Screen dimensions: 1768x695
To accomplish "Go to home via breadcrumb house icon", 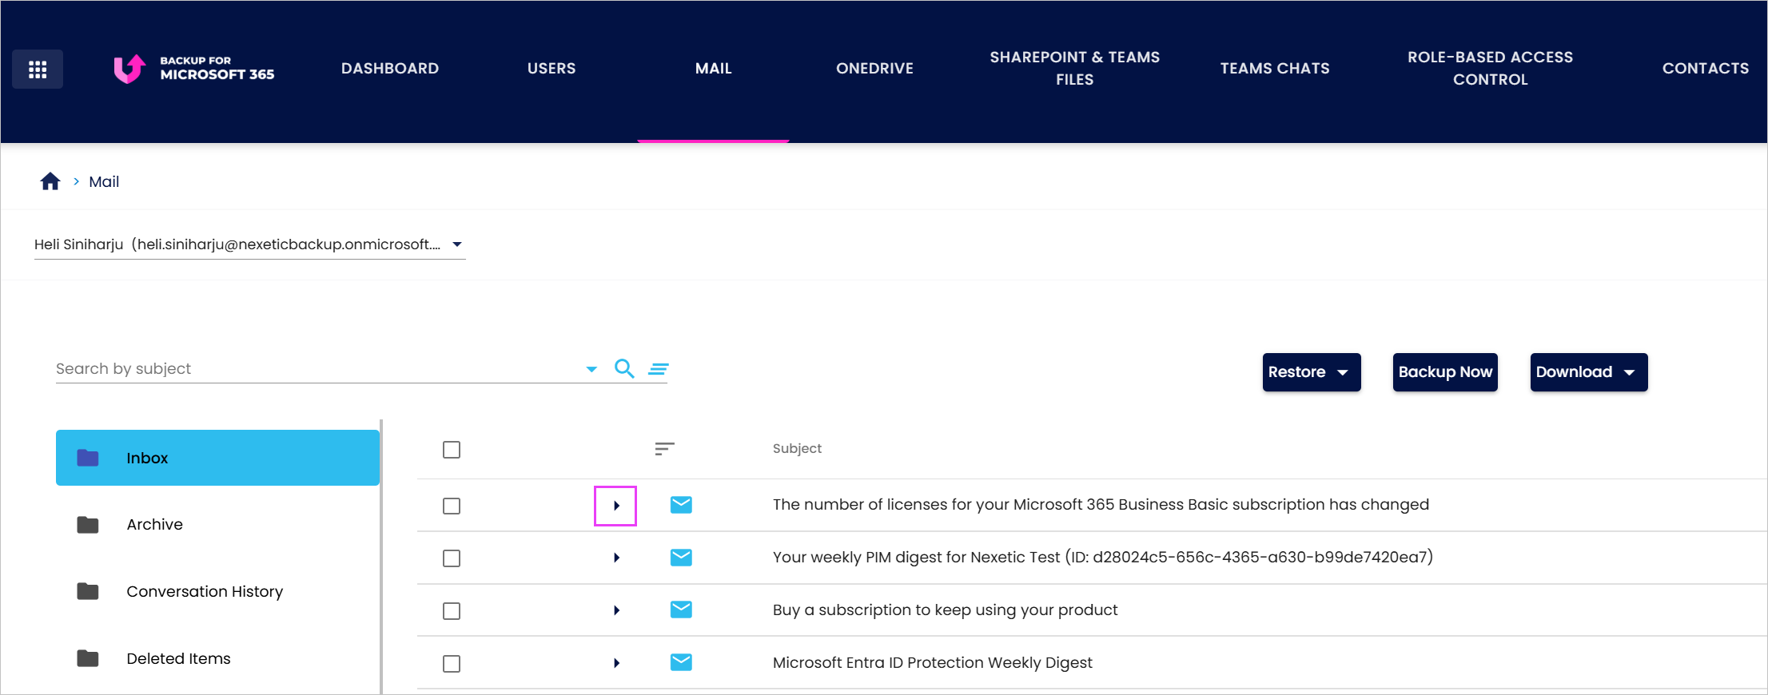I will point(50,181).
